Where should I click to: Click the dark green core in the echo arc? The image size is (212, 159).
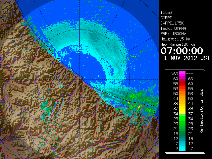point(95,37)
